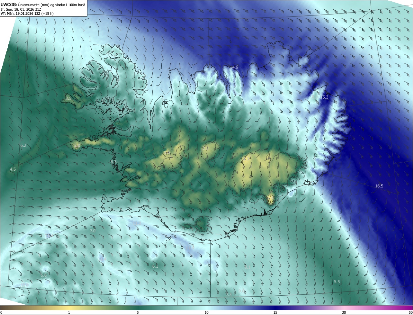Click the 5.5 value label in the southeast
Image resolution: width=413 pixels, height=315 pixels.
(x=337, y=282)
